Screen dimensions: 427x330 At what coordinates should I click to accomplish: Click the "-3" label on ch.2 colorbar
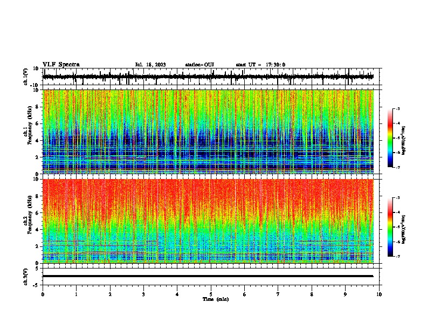click(398, 198)
